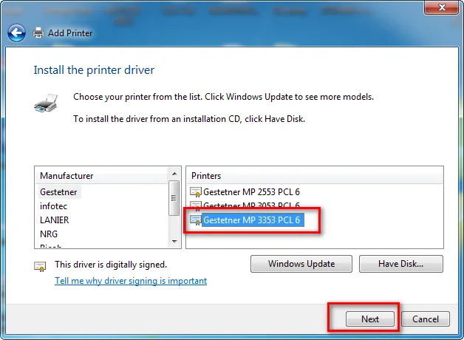
Task: Open Tell me why driver signing is important
Action: point(131,281)
